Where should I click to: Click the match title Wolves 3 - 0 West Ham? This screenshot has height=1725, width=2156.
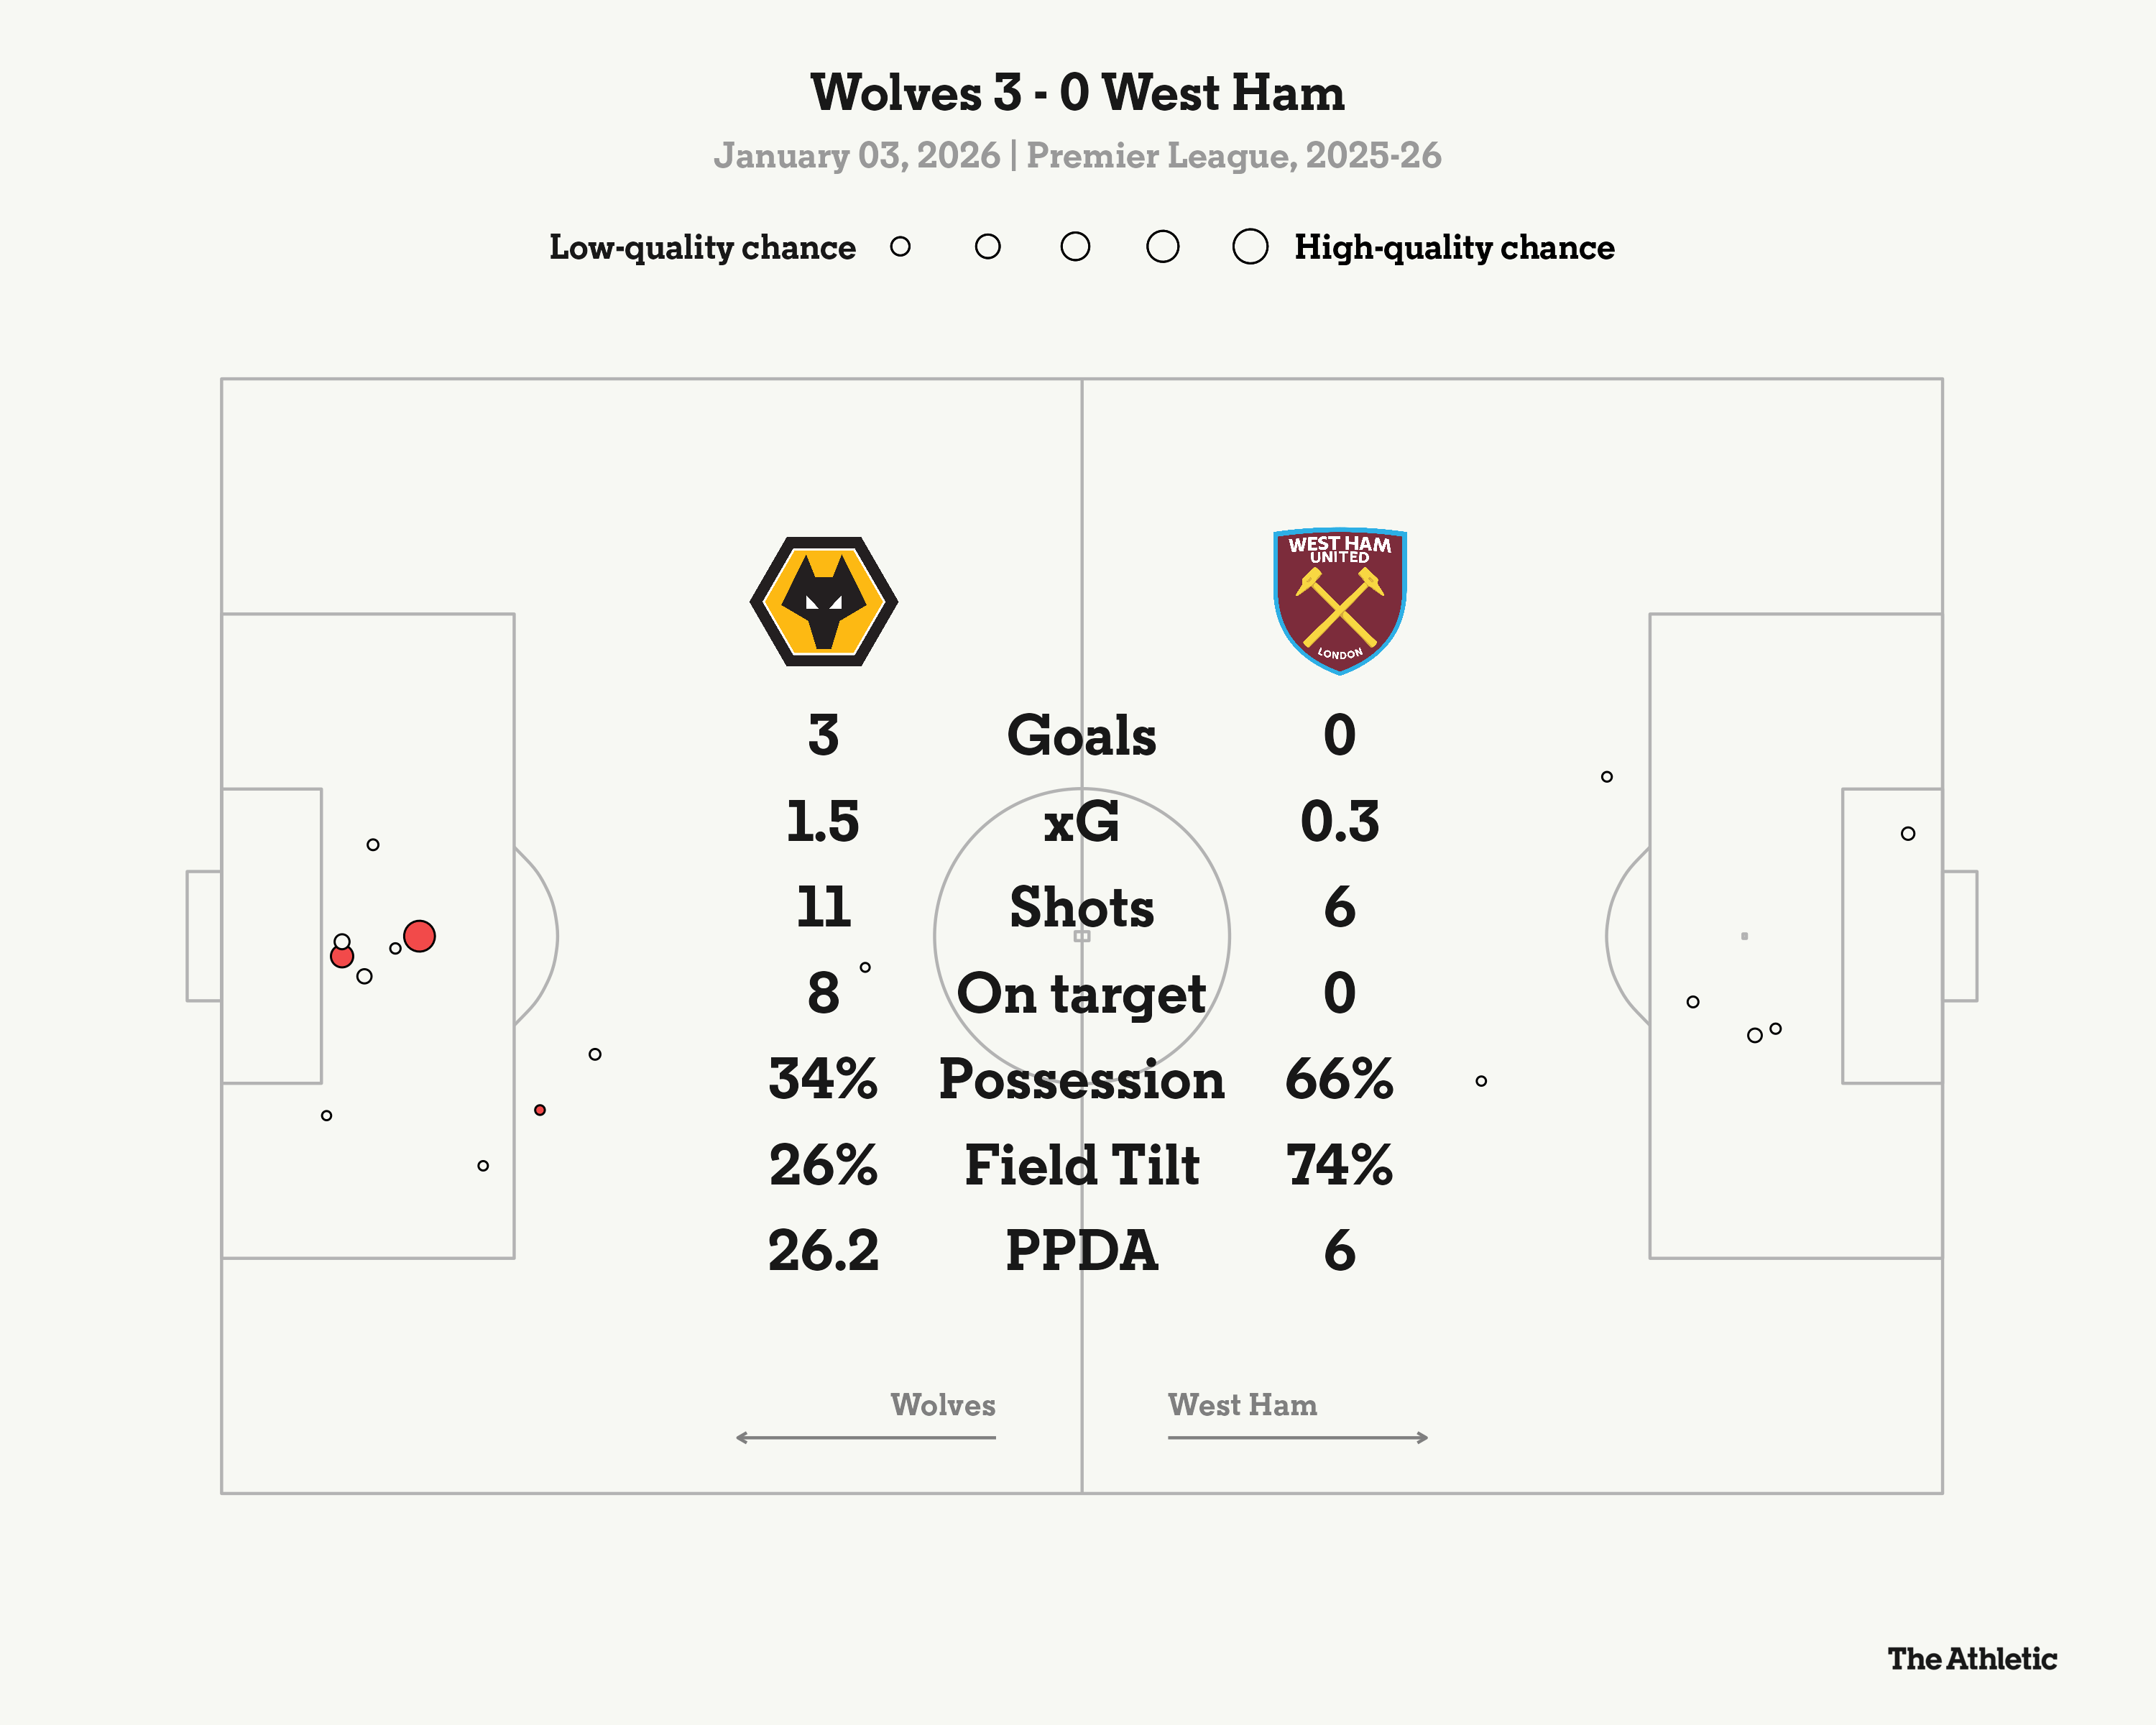(1077, 93)
